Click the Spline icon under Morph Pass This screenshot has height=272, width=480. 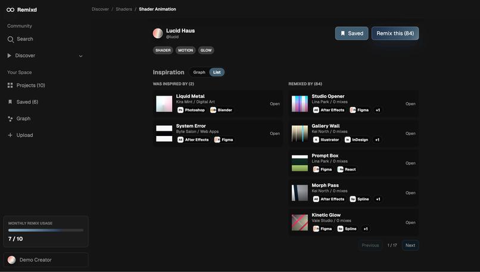click(x=353, y=199)
